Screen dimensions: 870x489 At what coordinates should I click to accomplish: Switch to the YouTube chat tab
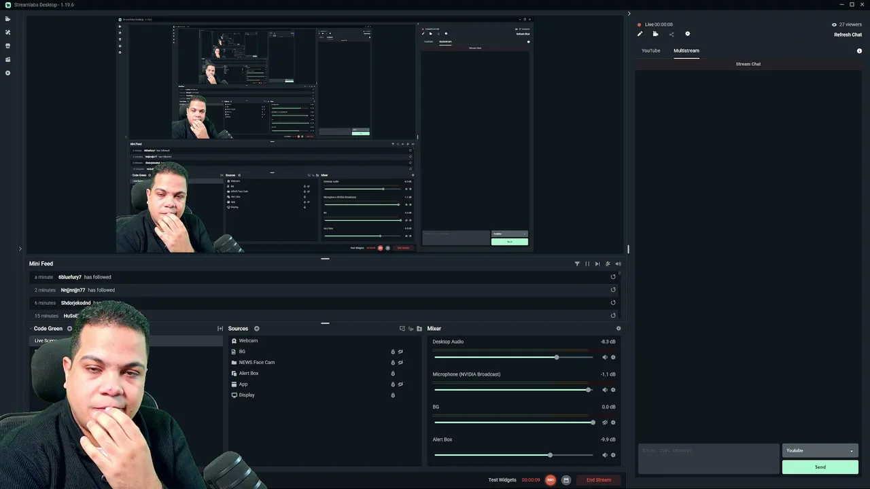[650, 51]
